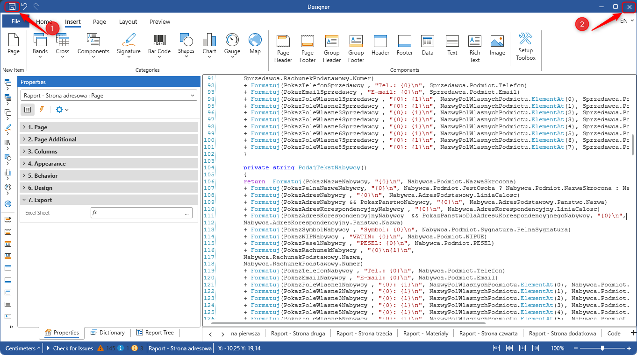This screenshot has width=637, height=355.
Task: Open the Bar Code category
Action: point(159,45)
